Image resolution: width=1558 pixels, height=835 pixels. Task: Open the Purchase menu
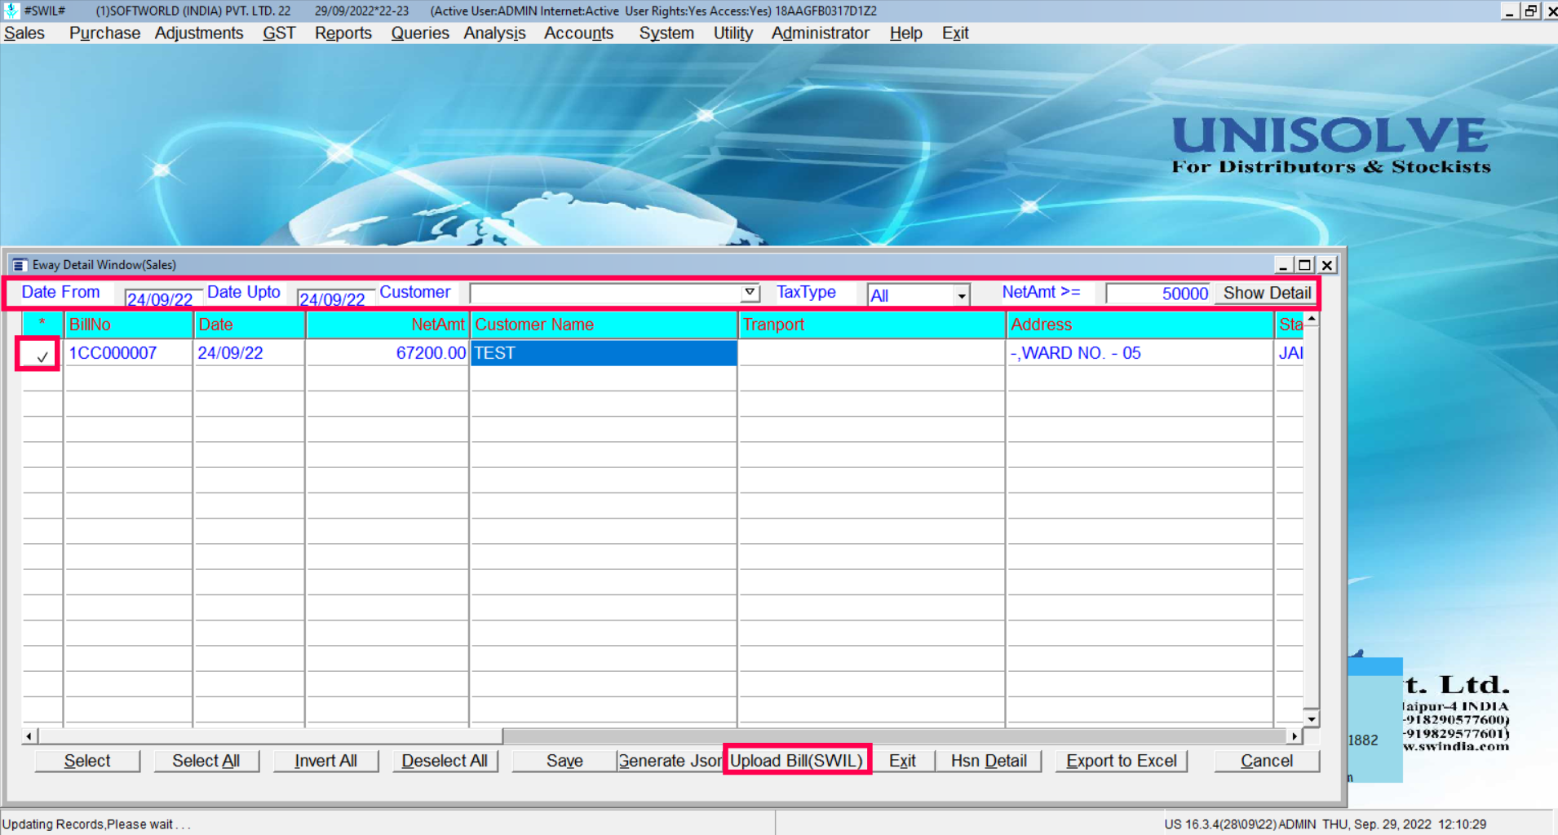click(x=104, y=33)
